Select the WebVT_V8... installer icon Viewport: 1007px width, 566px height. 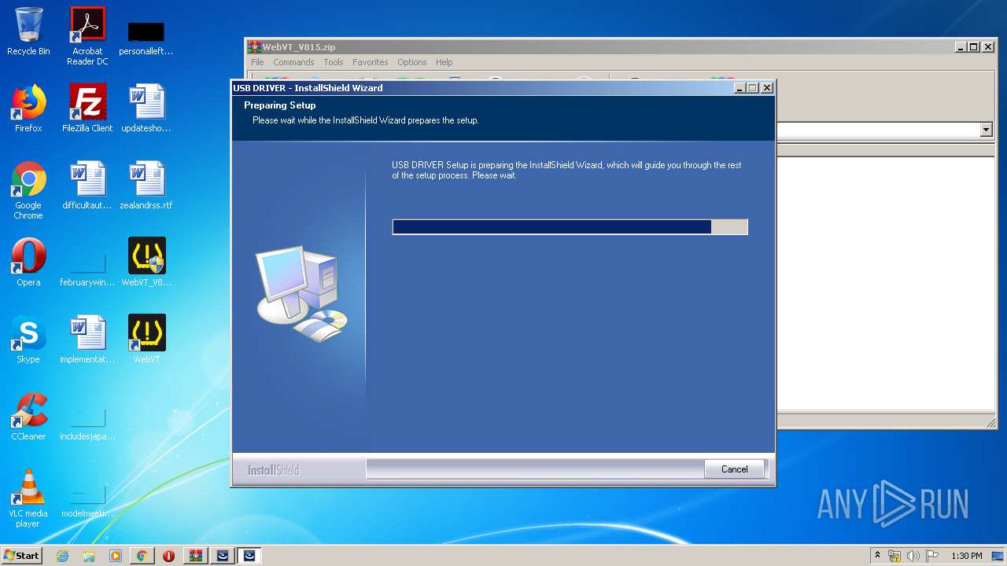[146, 263]
